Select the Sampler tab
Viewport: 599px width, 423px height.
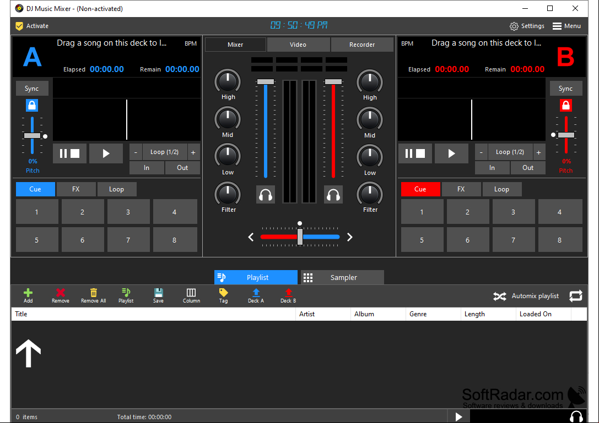342,277
